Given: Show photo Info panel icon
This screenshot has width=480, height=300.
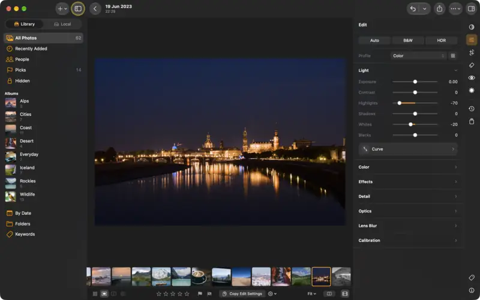Looking at the screenshot, I should coord(472,290).
